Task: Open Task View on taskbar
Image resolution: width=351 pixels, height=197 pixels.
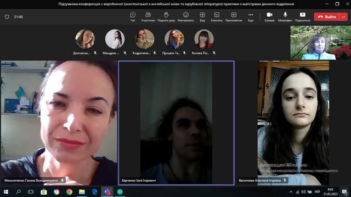Action: 31,192
